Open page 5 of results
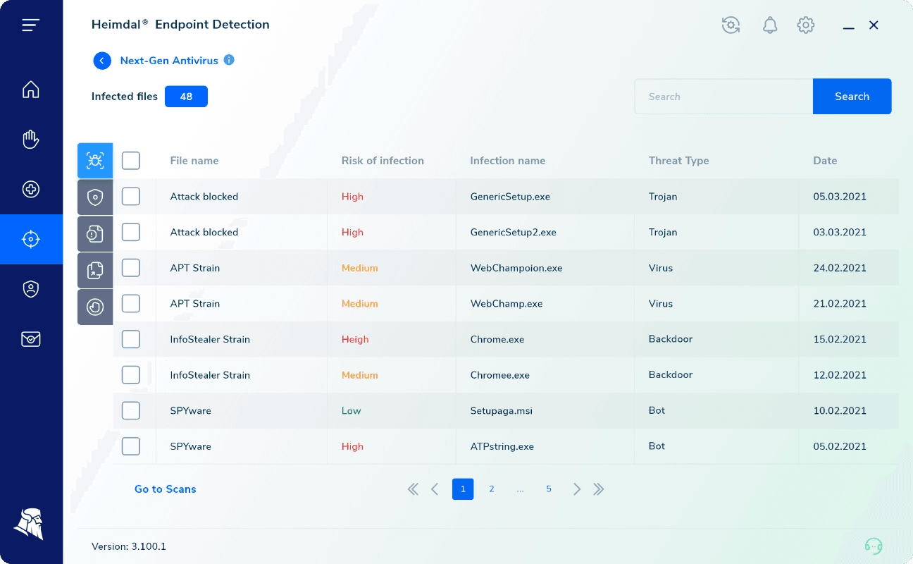 (549, 489)
